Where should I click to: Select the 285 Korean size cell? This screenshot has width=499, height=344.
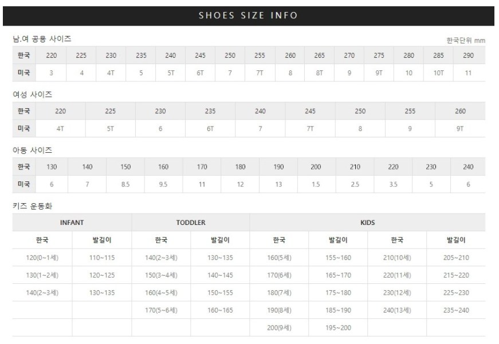[438, 56]
